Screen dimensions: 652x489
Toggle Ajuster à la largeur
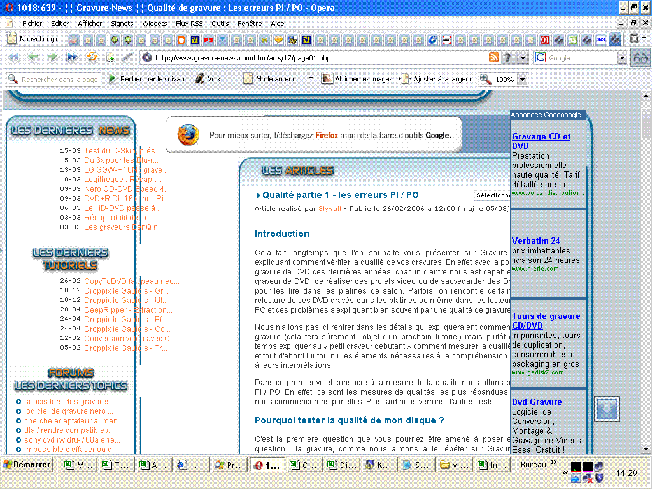[x=436, y=79]
